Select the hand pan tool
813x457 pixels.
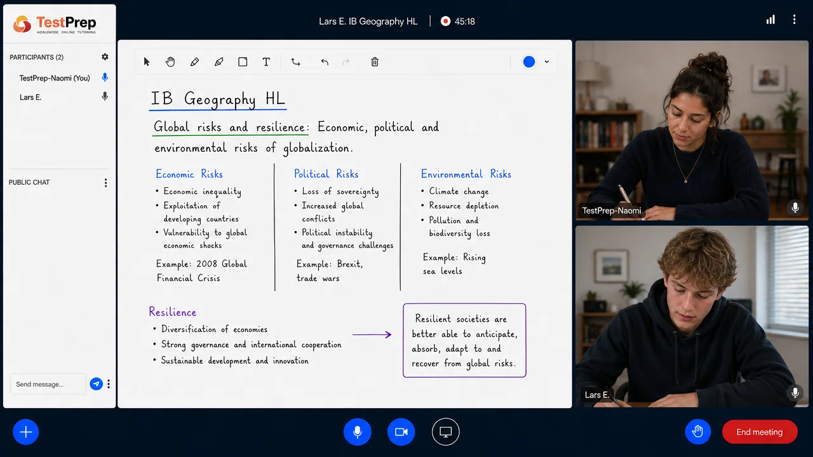pos(170,62)
